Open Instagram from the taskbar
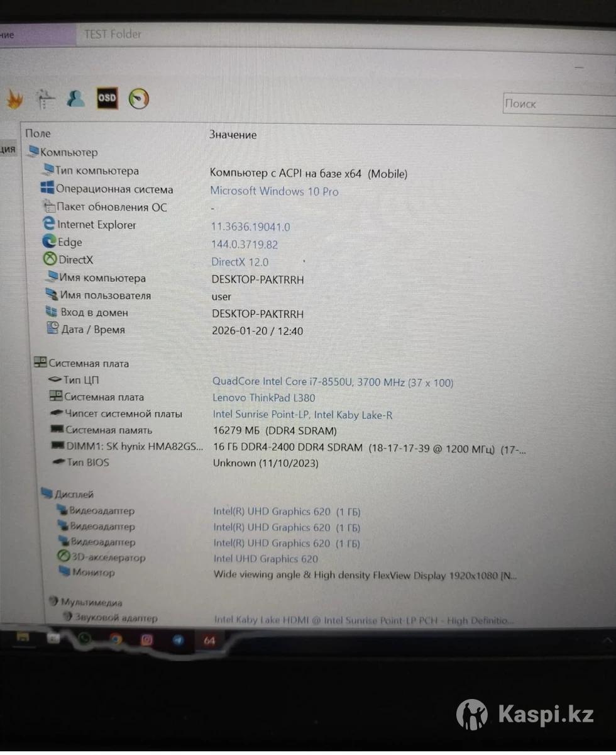 tap(146, 640)
